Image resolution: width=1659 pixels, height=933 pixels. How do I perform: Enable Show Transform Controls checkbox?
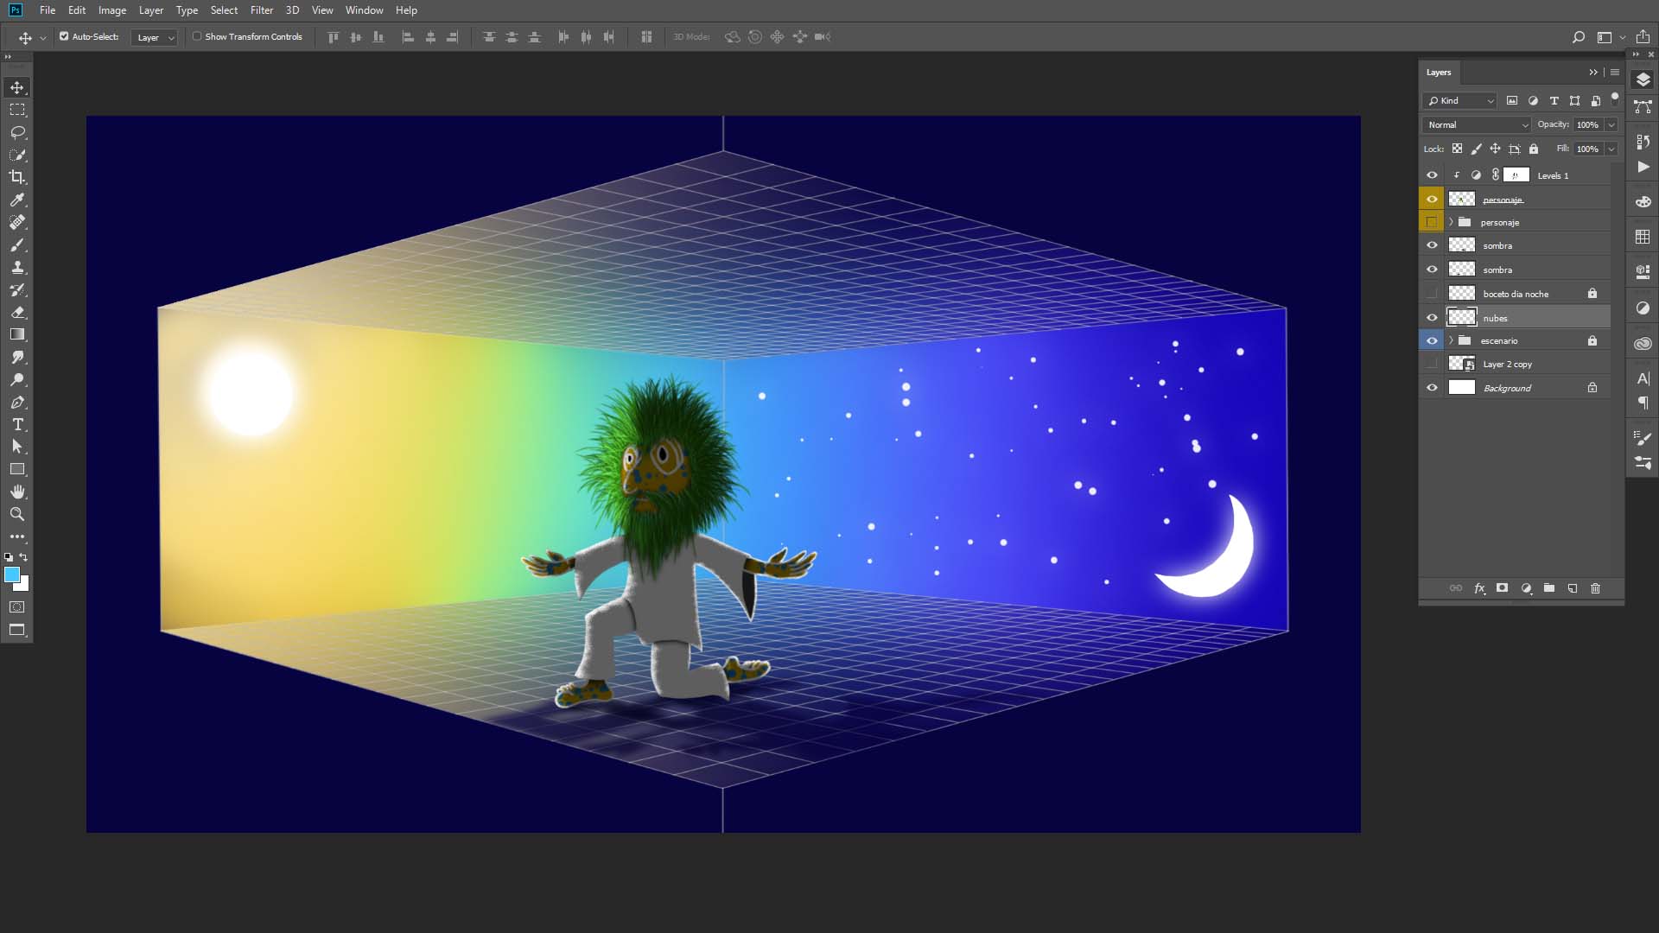coord(197,36)
